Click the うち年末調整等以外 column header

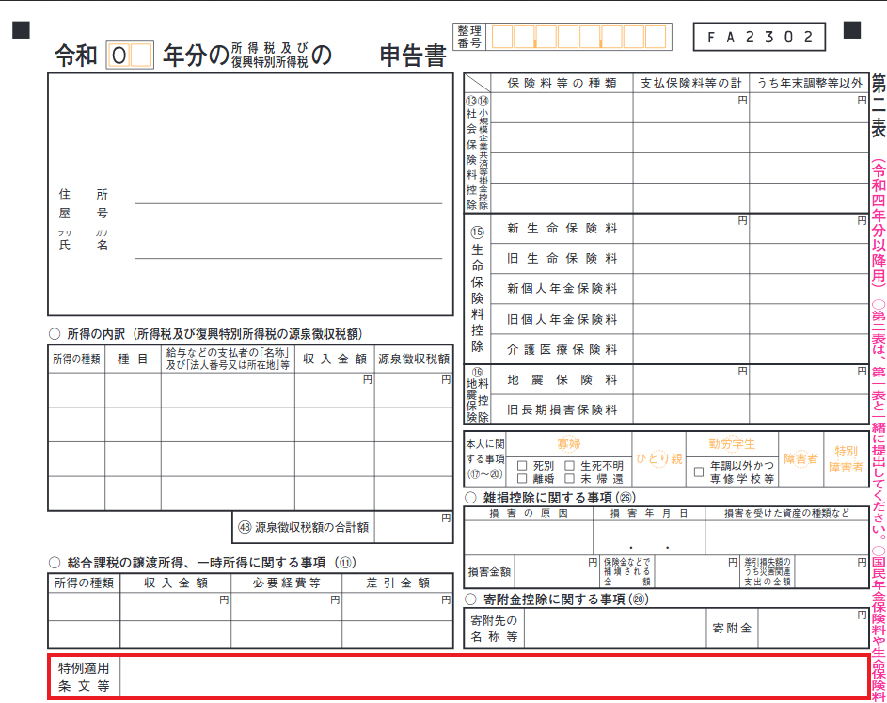tap(810, 83)
